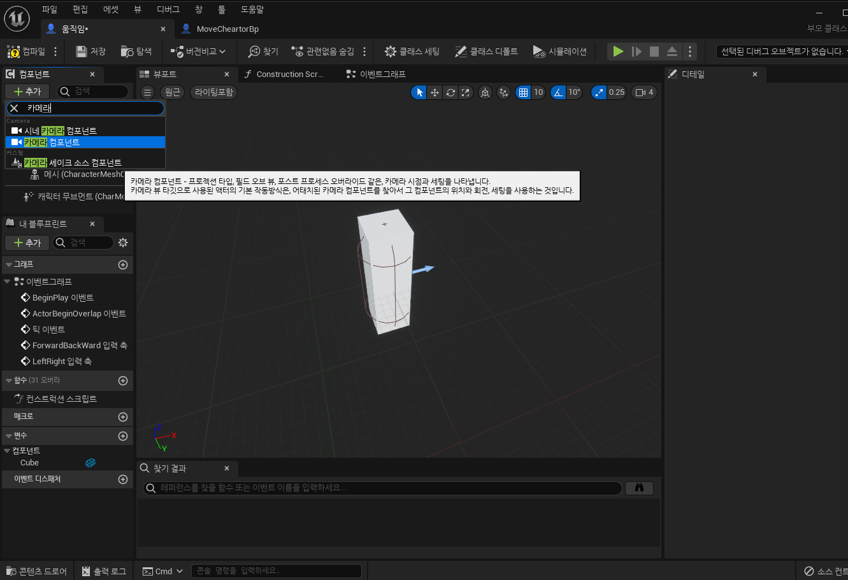The image size is (848, 580).
Task: Activate the Select mode cursor tool
Action: click(x=419, y=92)
